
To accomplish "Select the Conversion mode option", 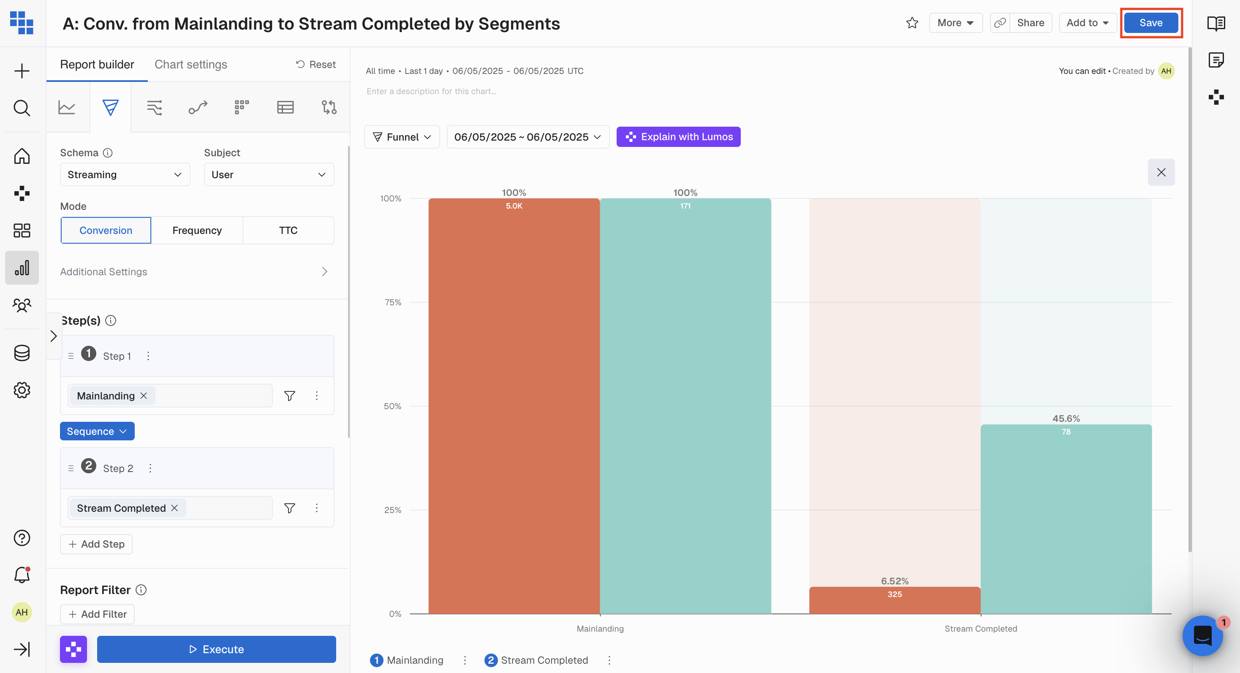I will click(x=106, y=231).
